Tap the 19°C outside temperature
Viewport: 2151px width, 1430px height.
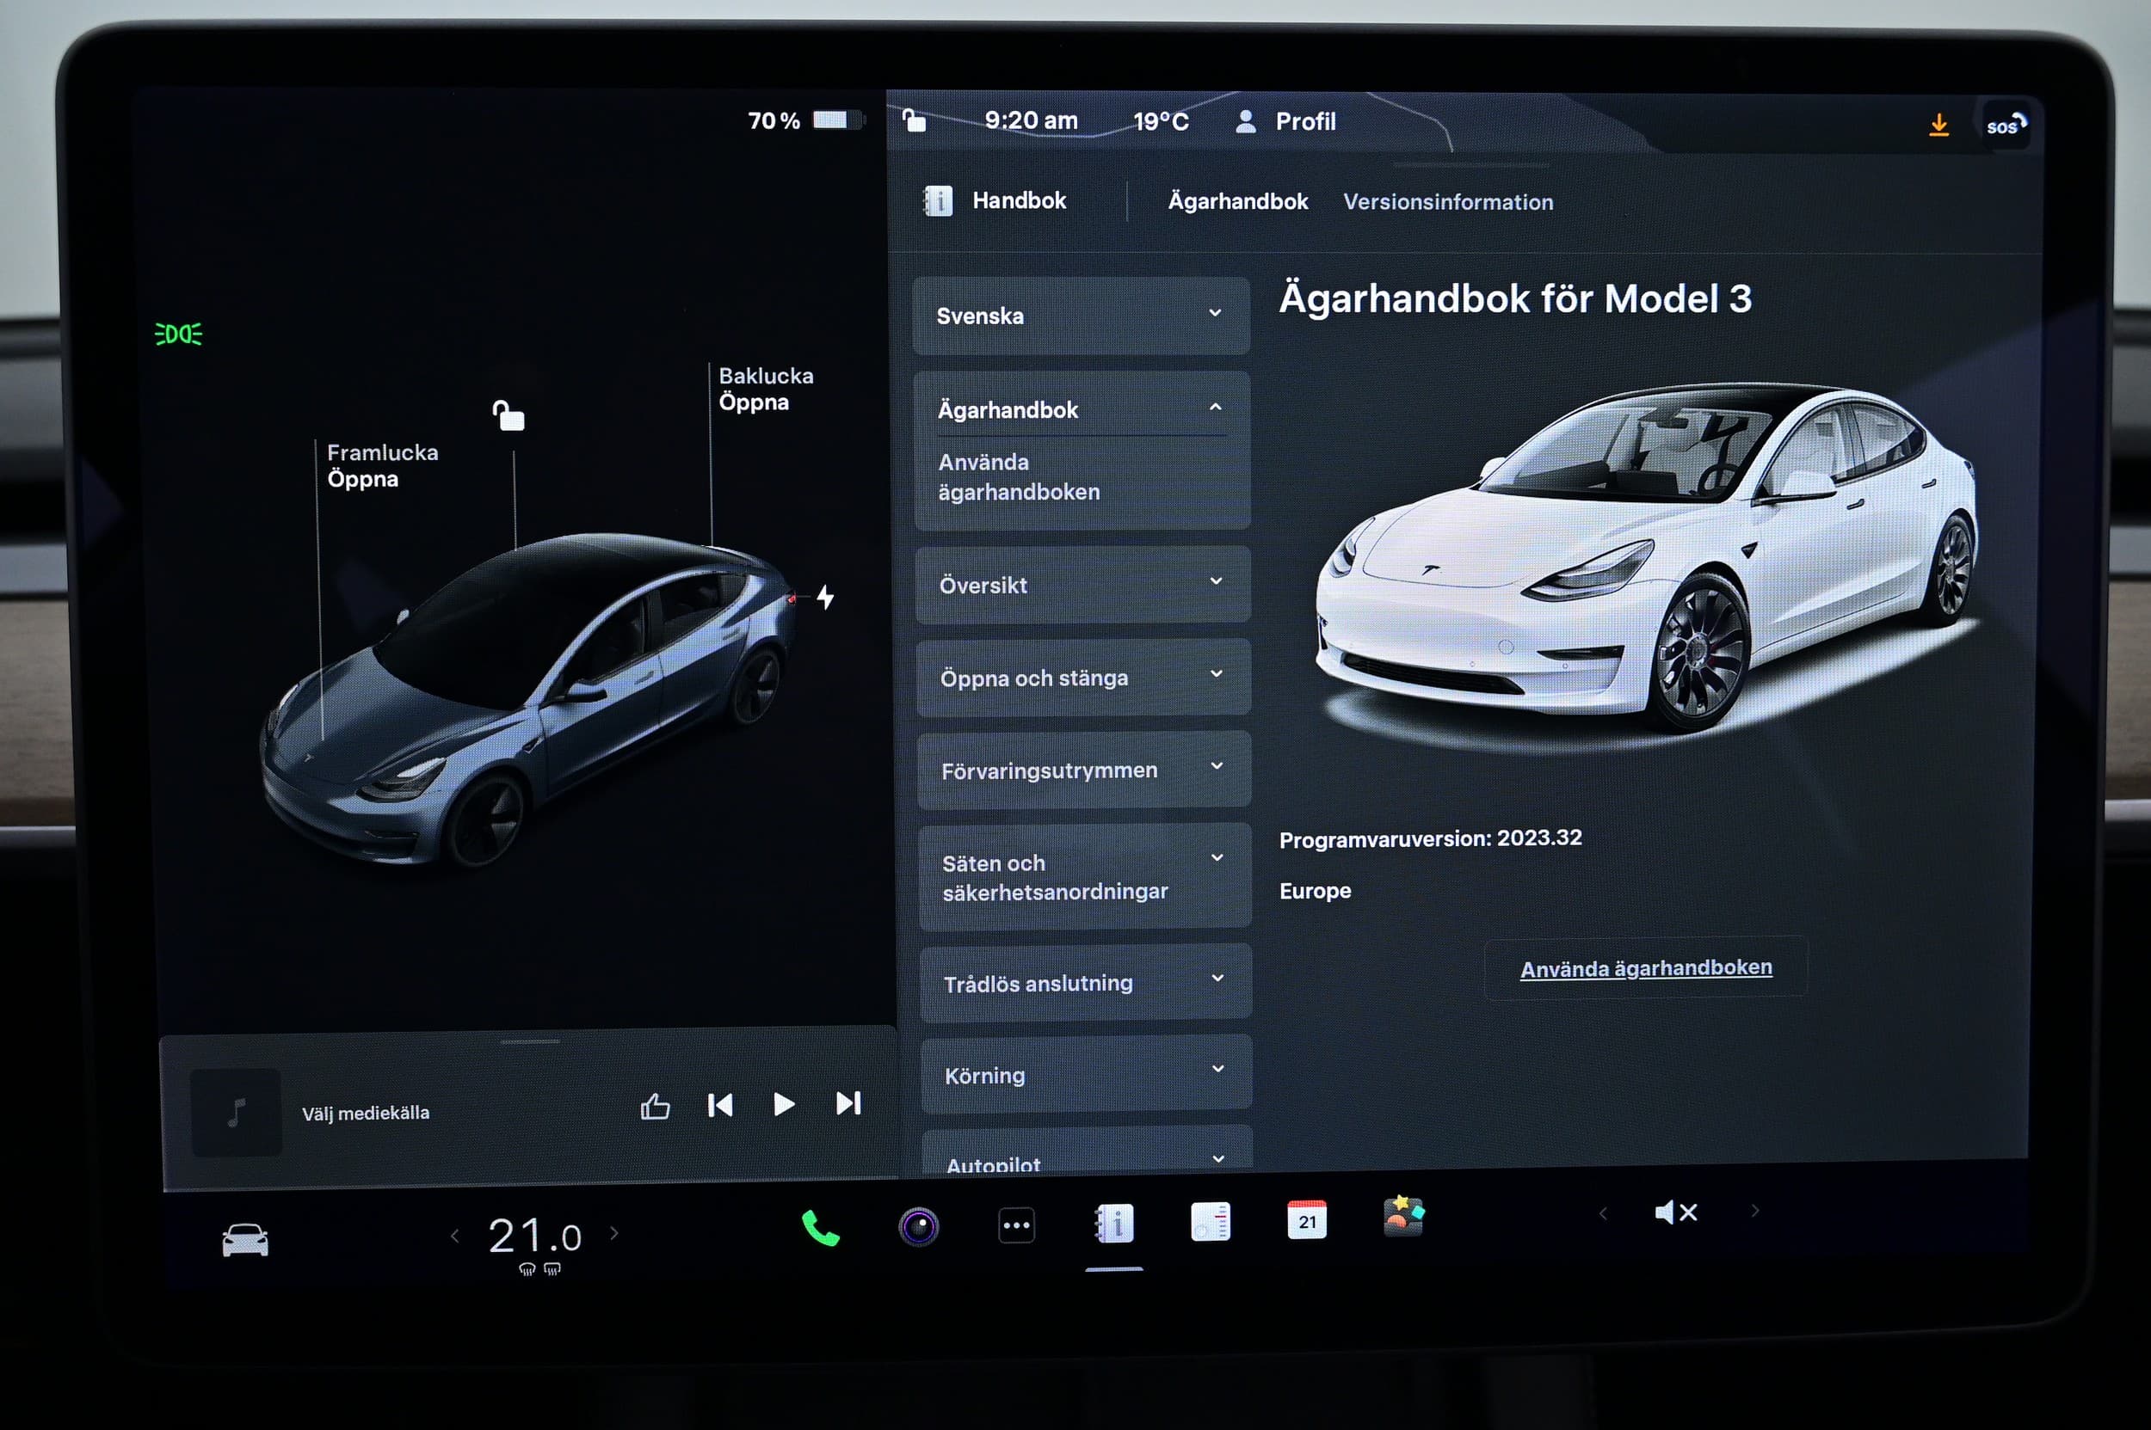(x=1160, y=121)
